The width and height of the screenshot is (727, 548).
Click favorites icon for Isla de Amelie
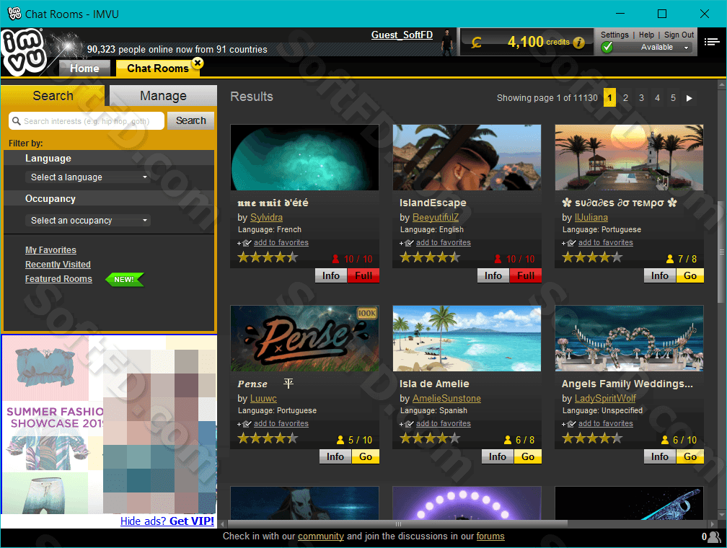click(x=407, y=424)
